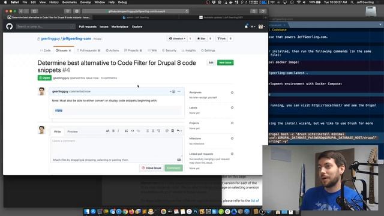384x216 pixels.
Task: Open Marketplace in the GitHub header
Action: click(120, 26)
